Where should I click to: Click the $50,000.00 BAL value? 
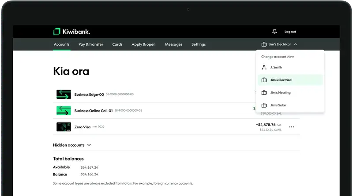(x=271, y=114)
